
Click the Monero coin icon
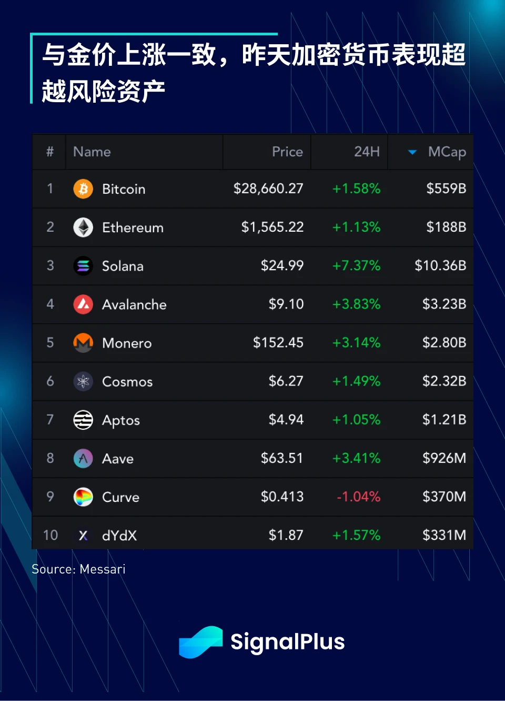(x=83, y=343)
